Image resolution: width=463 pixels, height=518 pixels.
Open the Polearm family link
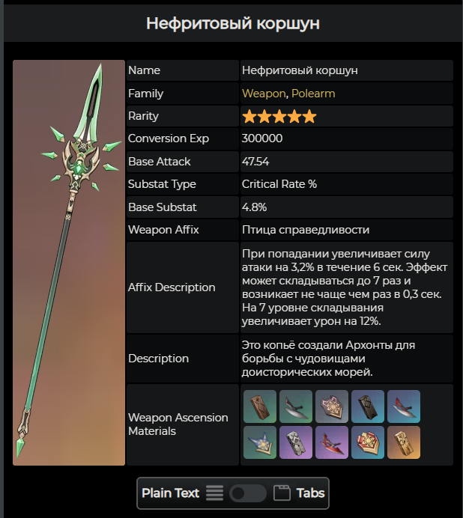point(313,94)
